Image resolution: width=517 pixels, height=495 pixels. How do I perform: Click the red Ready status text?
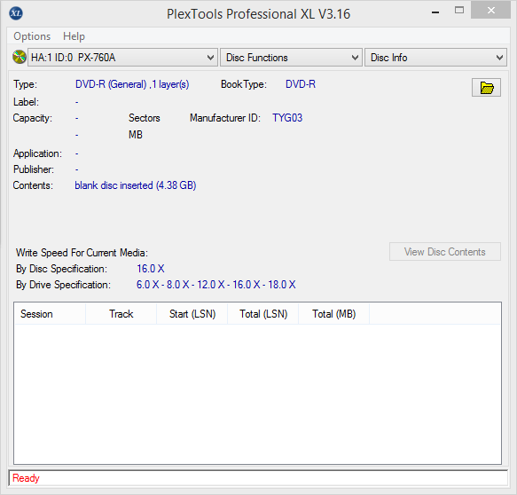pos(26,478)
